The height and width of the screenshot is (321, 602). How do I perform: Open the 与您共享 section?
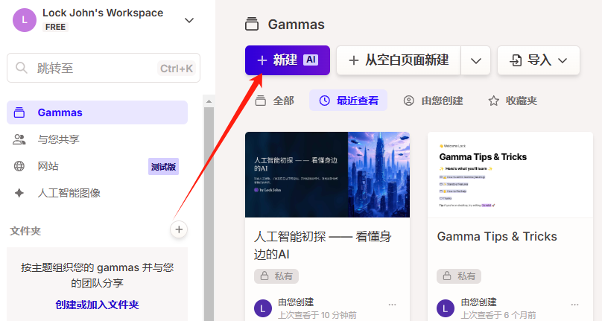[x=97, y=139]
